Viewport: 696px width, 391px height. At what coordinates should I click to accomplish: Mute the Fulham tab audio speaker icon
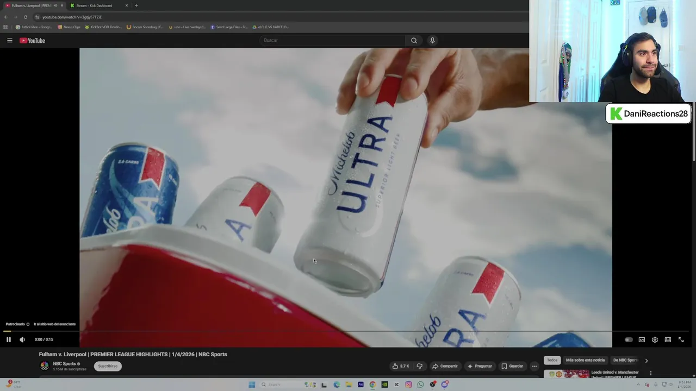(x=55, y=5)
